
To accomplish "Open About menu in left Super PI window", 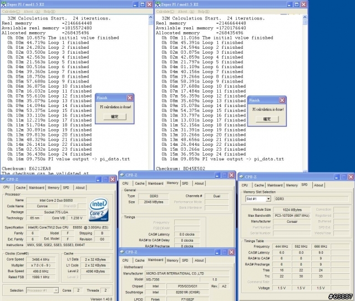I will tap(32, 11).
